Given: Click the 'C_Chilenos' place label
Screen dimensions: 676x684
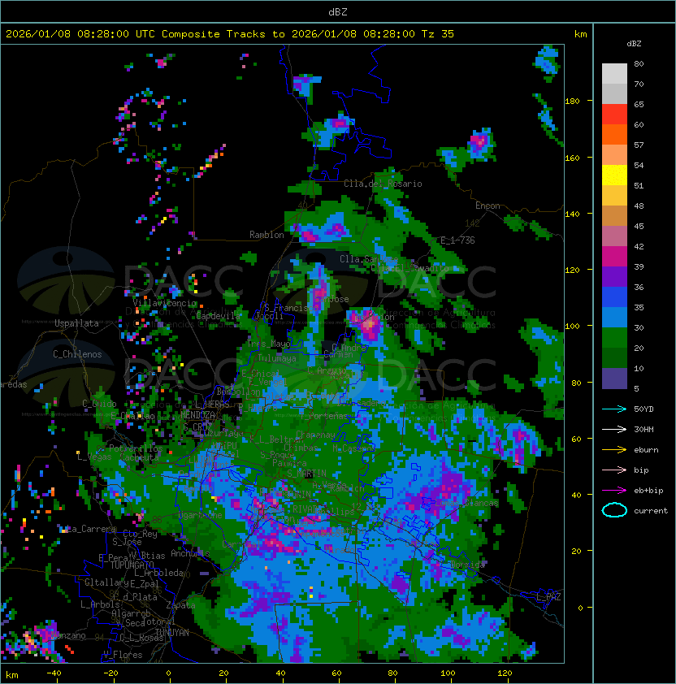Looking at the screenshot, I should point(77,354).
